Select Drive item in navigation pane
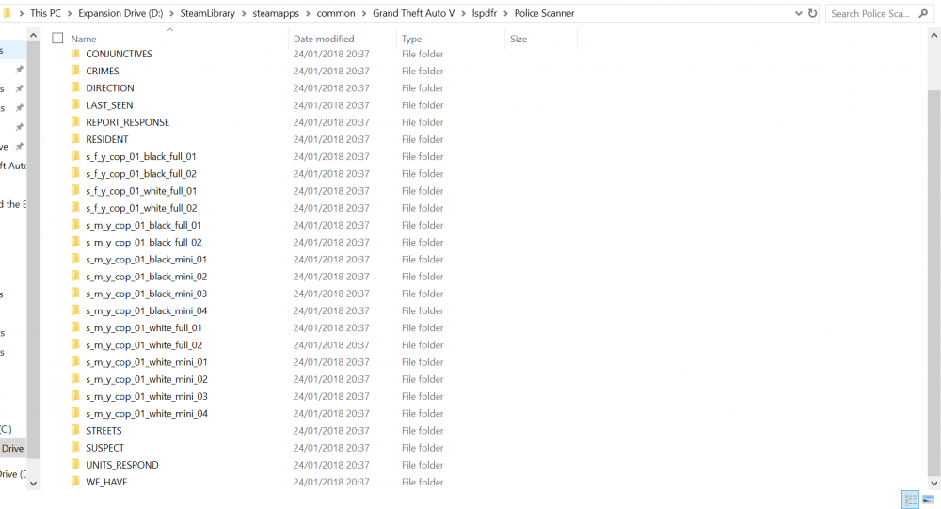The image size is (941, 509). 12,449
